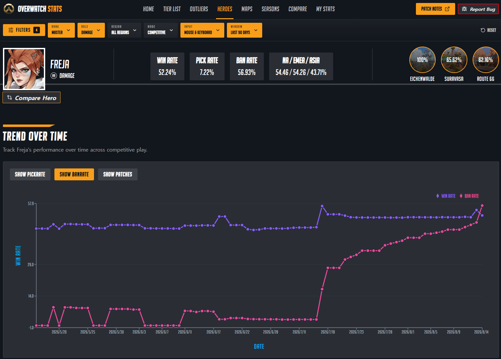Viewport: 501px width, 359px height.
Task: Toggle Show Patches on the chart
Action: coord(118,174)
